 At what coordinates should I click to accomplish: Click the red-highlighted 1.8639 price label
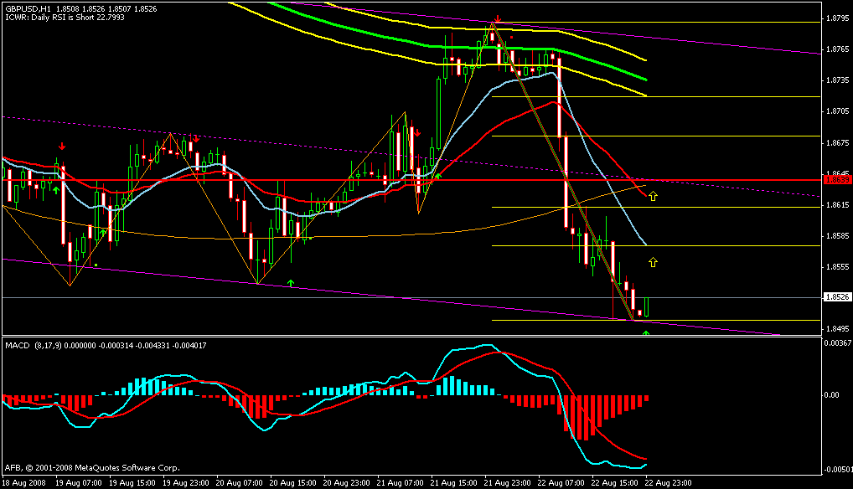(837, 180)
